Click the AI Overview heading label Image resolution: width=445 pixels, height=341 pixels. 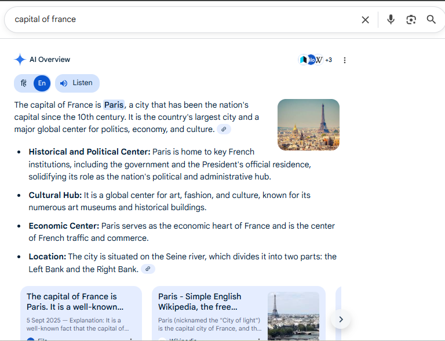50,60
